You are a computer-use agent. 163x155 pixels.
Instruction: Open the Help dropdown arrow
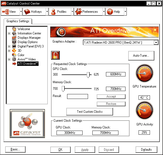[x=125, y=12]
